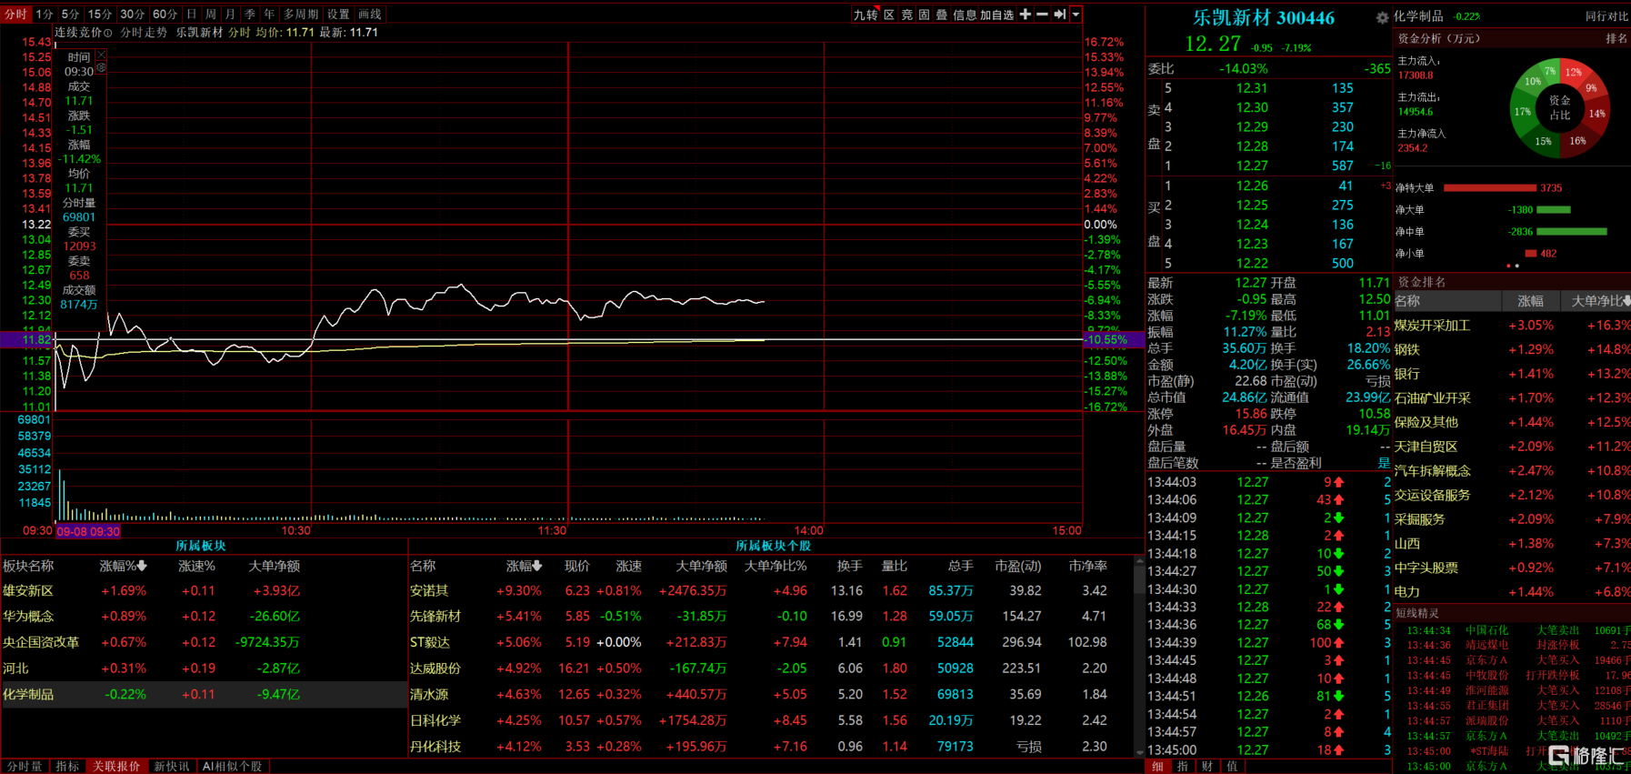Close the time info floating panel
The width and height of the screenshot is (1631, 774).
102,55
